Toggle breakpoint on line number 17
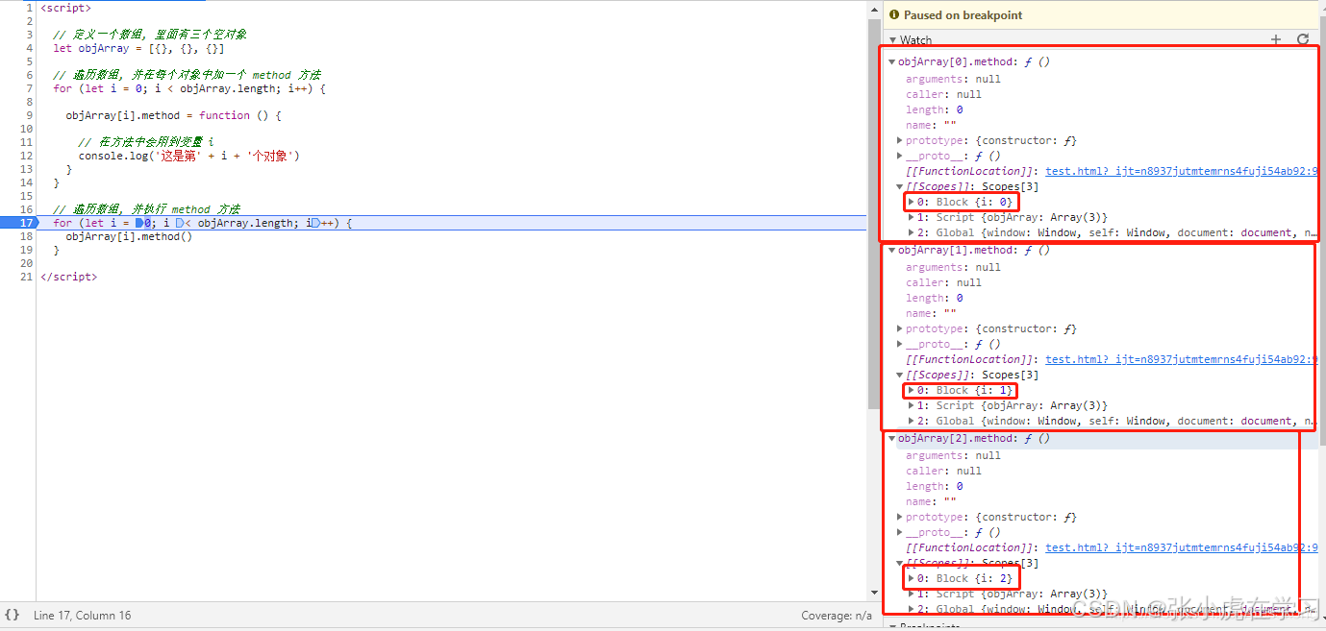The width and height of the screenshot is (1326, 631). pyautogui.click(x=27, y=223)
